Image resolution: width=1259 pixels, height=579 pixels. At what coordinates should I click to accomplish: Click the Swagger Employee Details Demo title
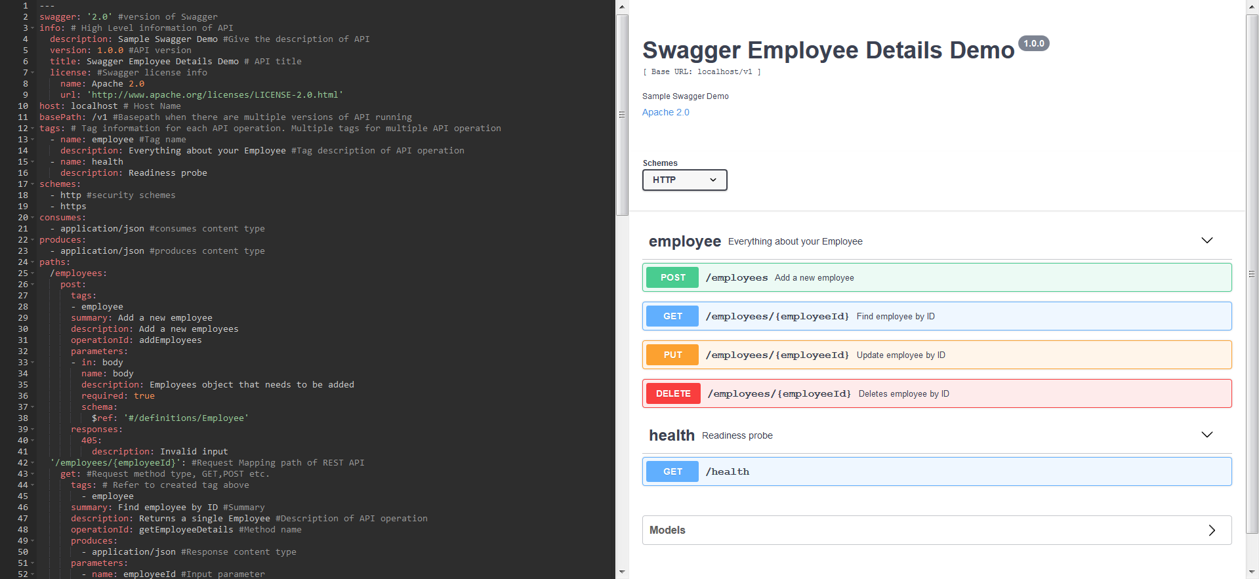(828, 50)
